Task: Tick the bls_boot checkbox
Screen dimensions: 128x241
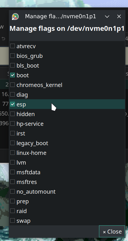Action: pyautogui.click(x=13, y=65)
